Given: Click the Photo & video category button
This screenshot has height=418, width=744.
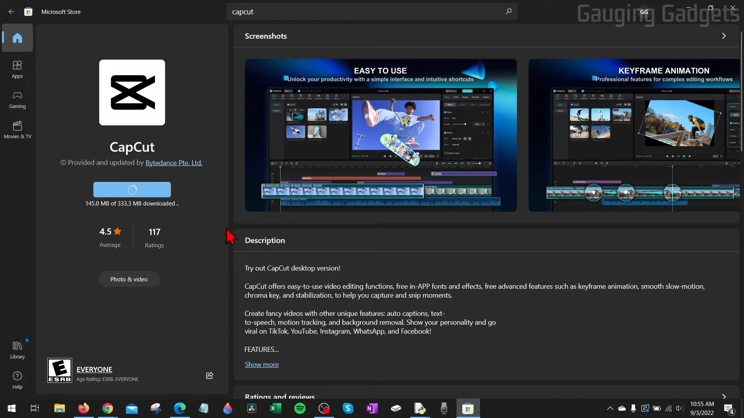Looking at the screenshot, I should [129, 279].
